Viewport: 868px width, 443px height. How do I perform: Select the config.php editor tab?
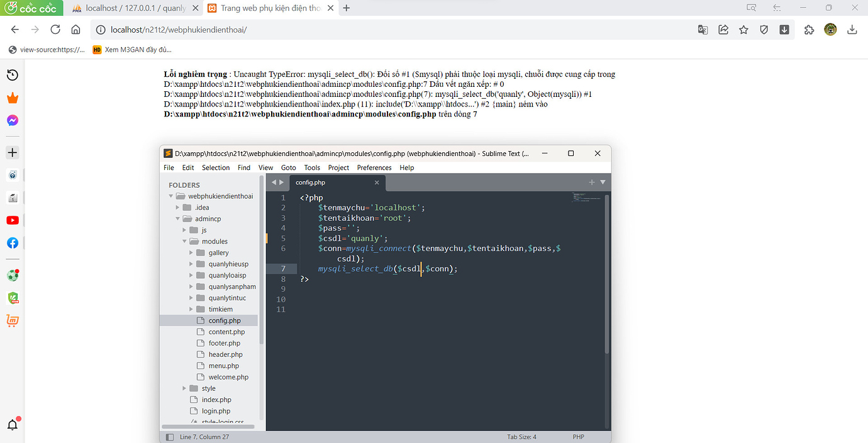tap(310, 182)
